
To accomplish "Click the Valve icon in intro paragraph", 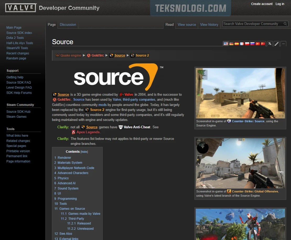I will [121, 95].
